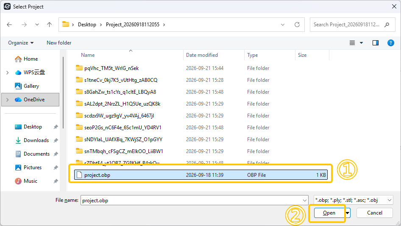Screen dimensions: 401x226
Task: Click the sAL2dpt_2NrzZL_H1Q5Ue_uzQK8k folder icon
Action: pos(79,103)
